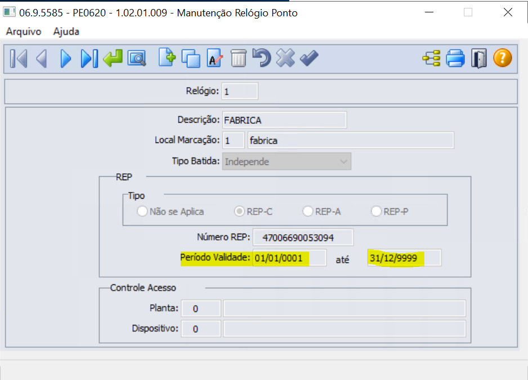Open the tree structure query icon

431,59
